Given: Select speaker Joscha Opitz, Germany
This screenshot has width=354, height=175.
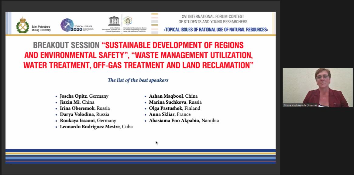Looking at the screenshot, I should pos(84,96).
